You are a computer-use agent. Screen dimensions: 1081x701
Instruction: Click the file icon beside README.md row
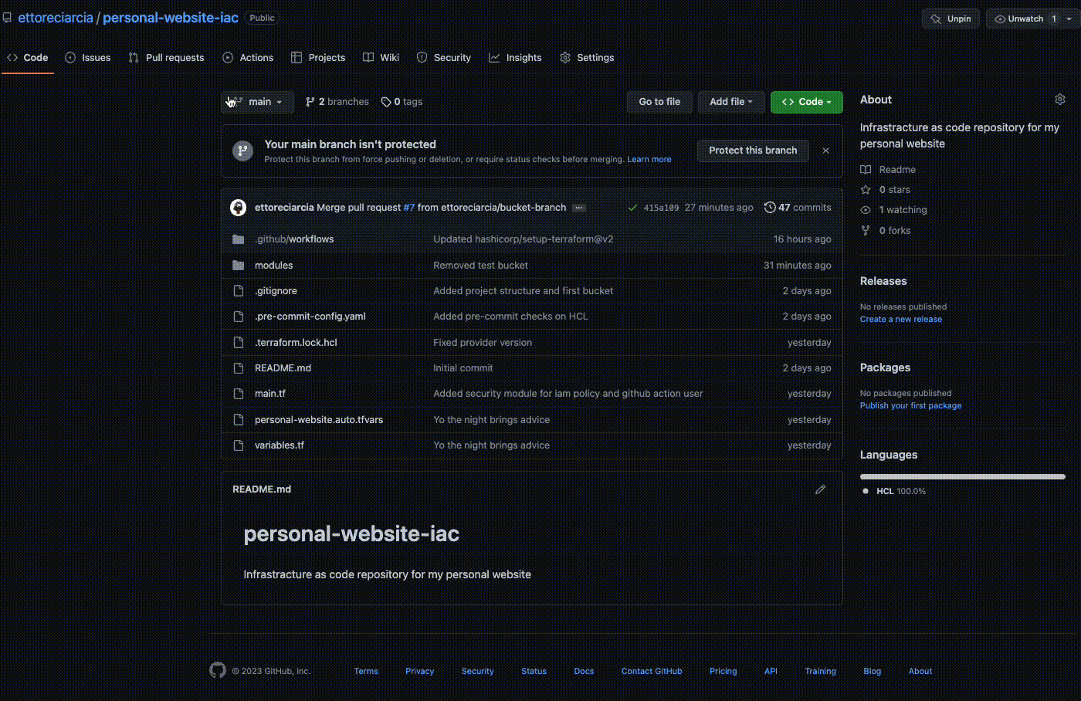tap(239, 368)
